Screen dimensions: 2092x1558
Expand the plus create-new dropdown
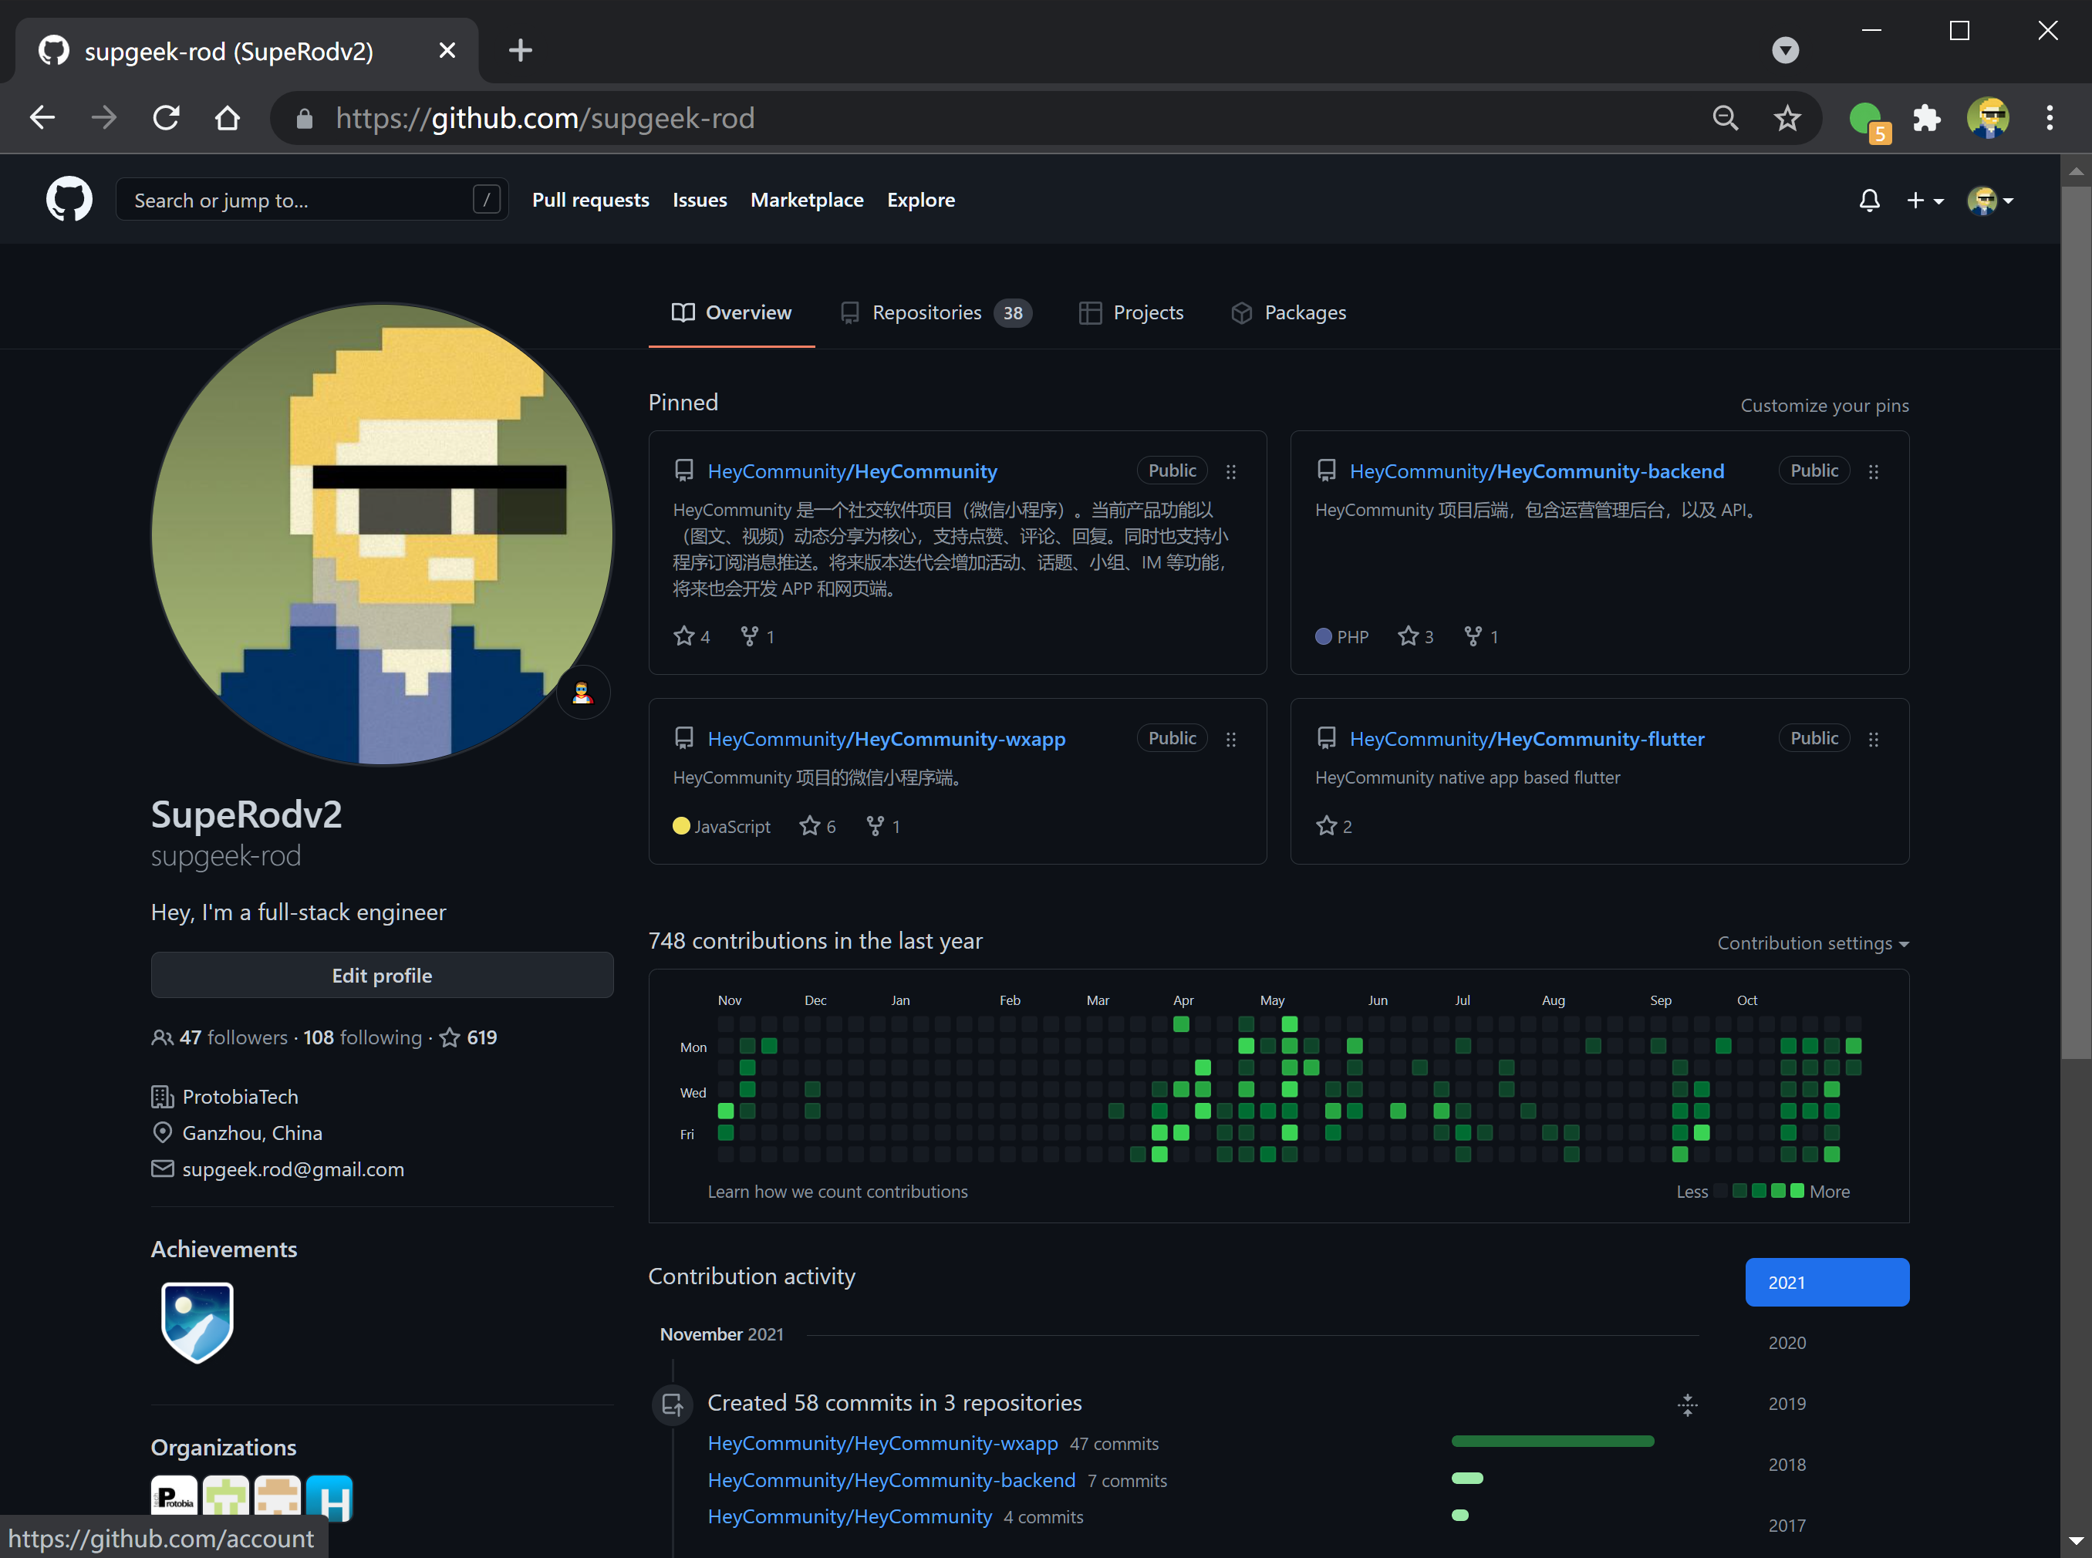coord(1924,200)
